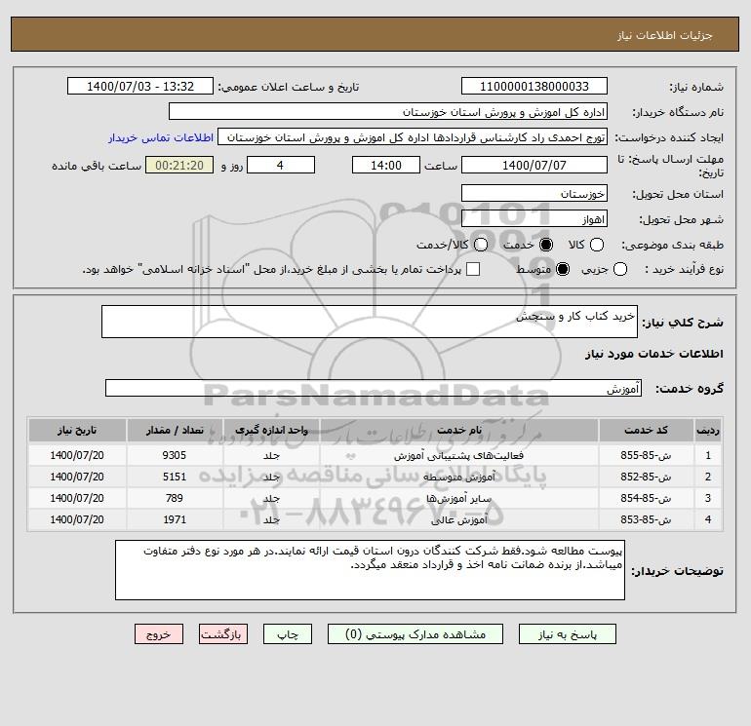751x726 pixels.
Task: Click service code ش-85-854
Action: tap(646, 498)
